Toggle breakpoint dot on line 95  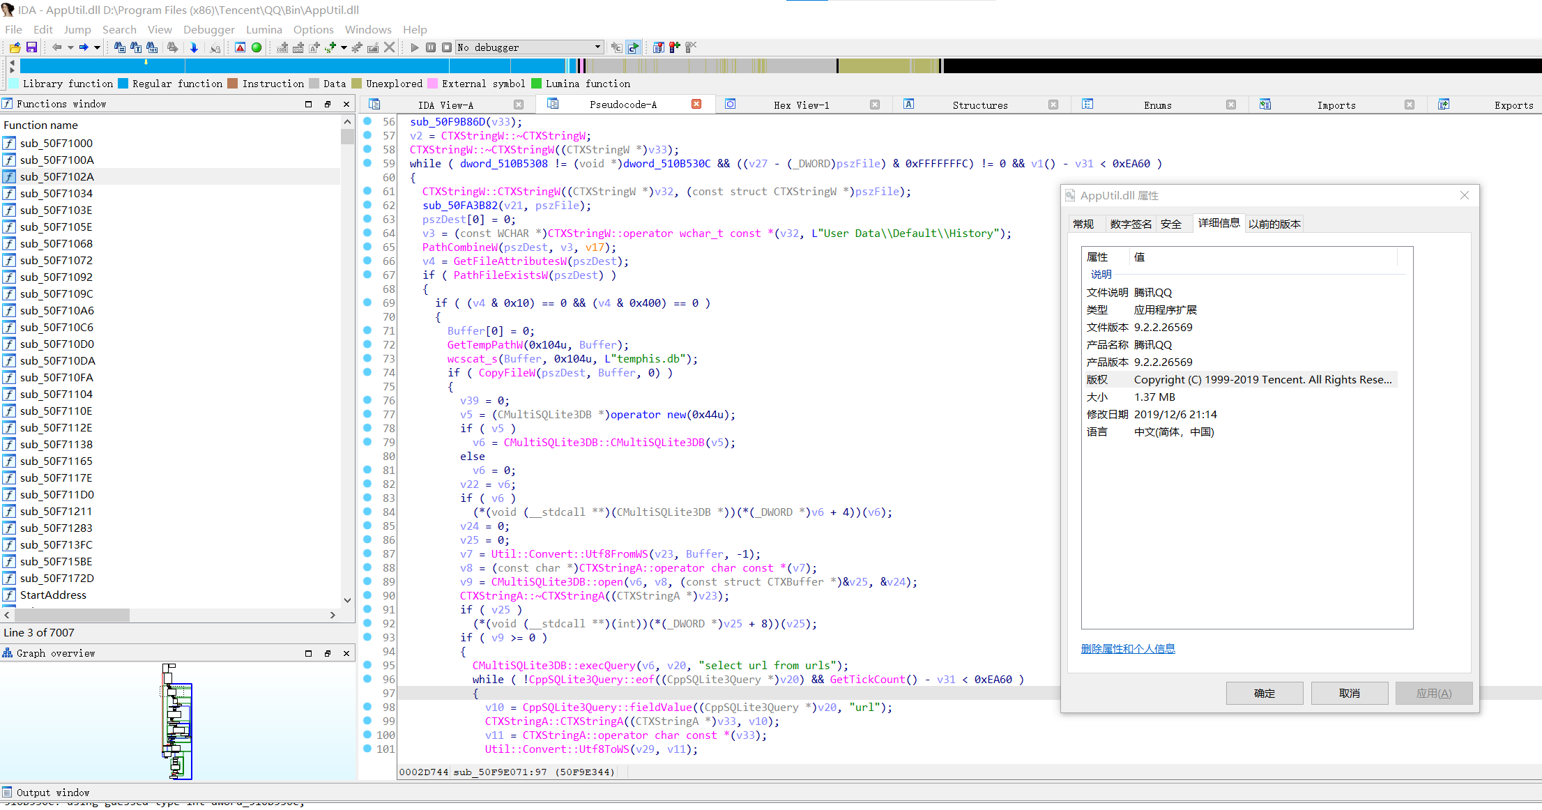click(x=367, y=665)
